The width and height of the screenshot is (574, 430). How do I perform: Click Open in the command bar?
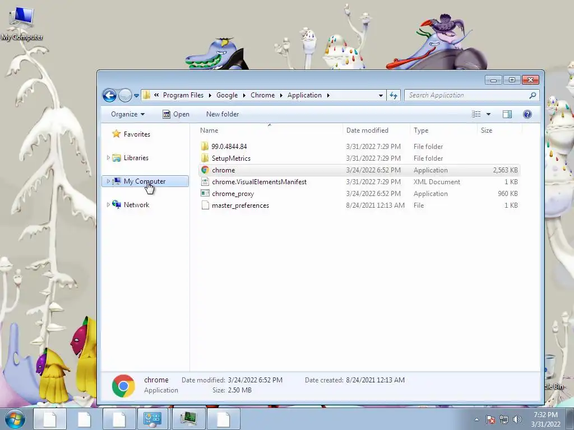coord(175,114)
